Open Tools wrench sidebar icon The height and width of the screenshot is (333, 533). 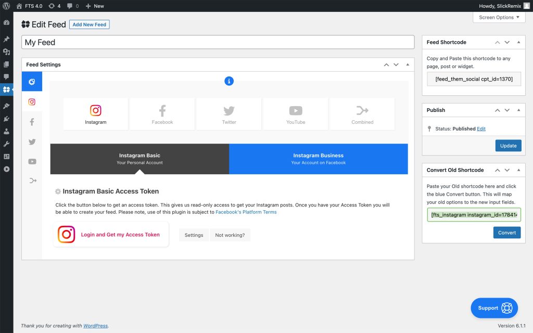(x=6, y=144)
